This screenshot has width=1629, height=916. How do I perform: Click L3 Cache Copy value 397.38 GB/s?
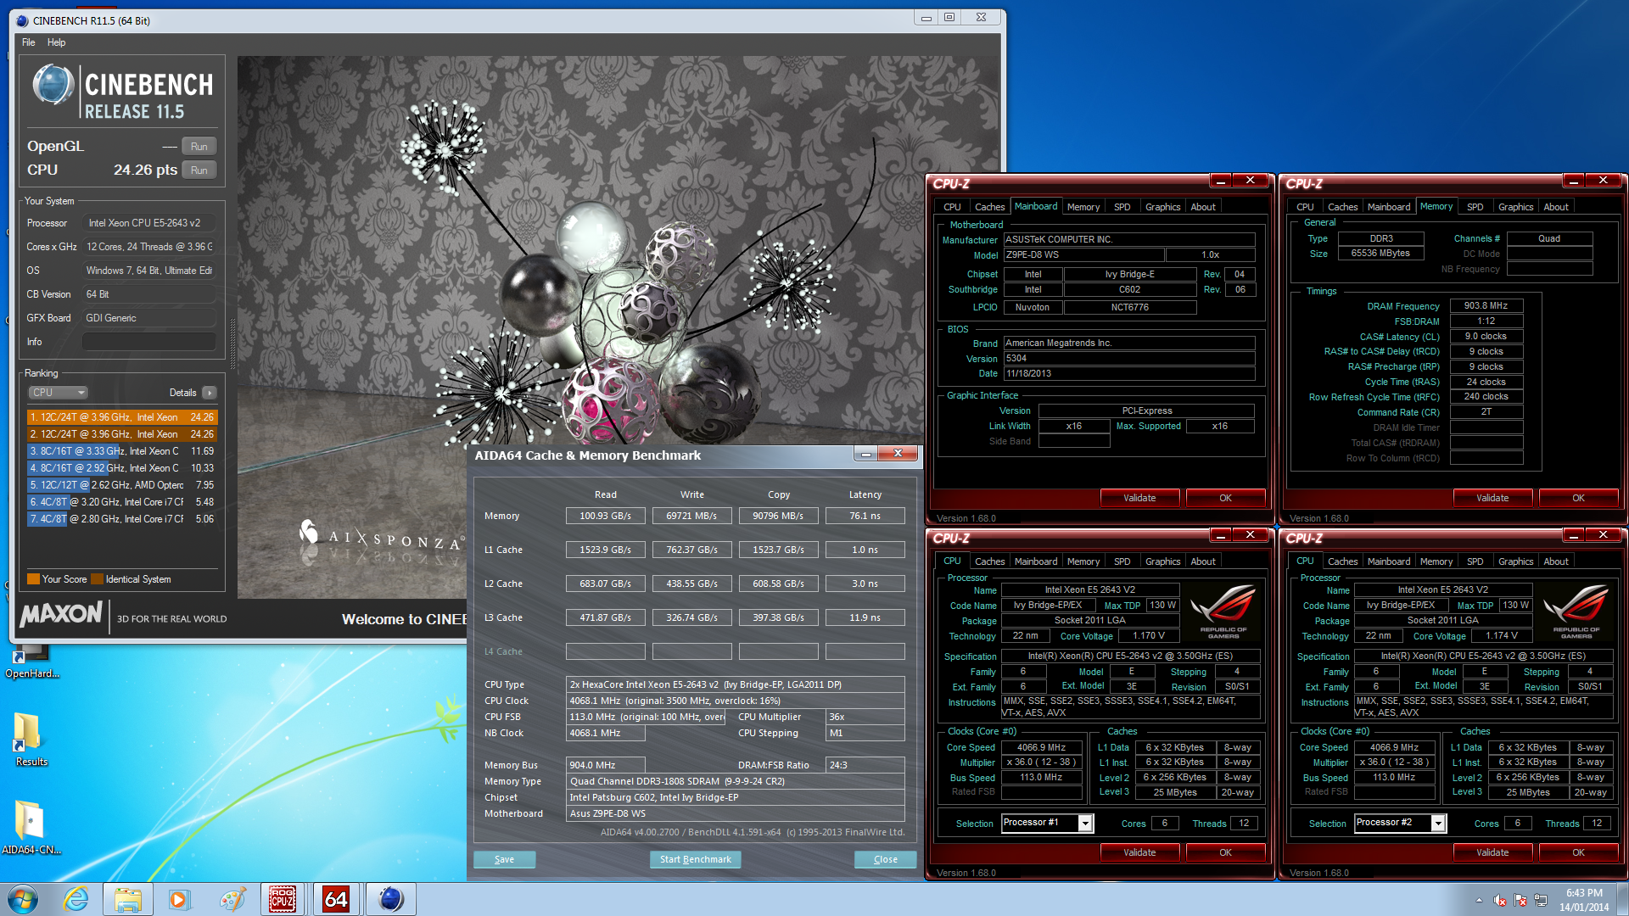(778, 617)
